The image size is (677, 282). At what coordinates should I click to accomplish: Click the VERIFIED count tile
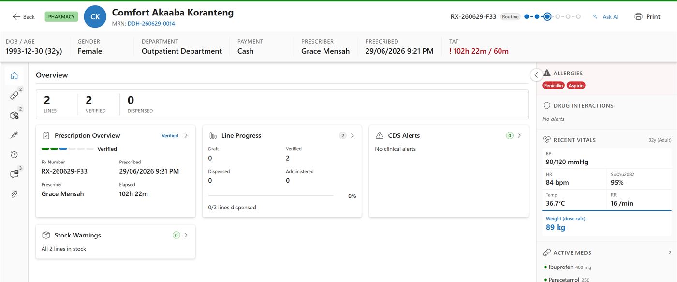pos(96,104)
